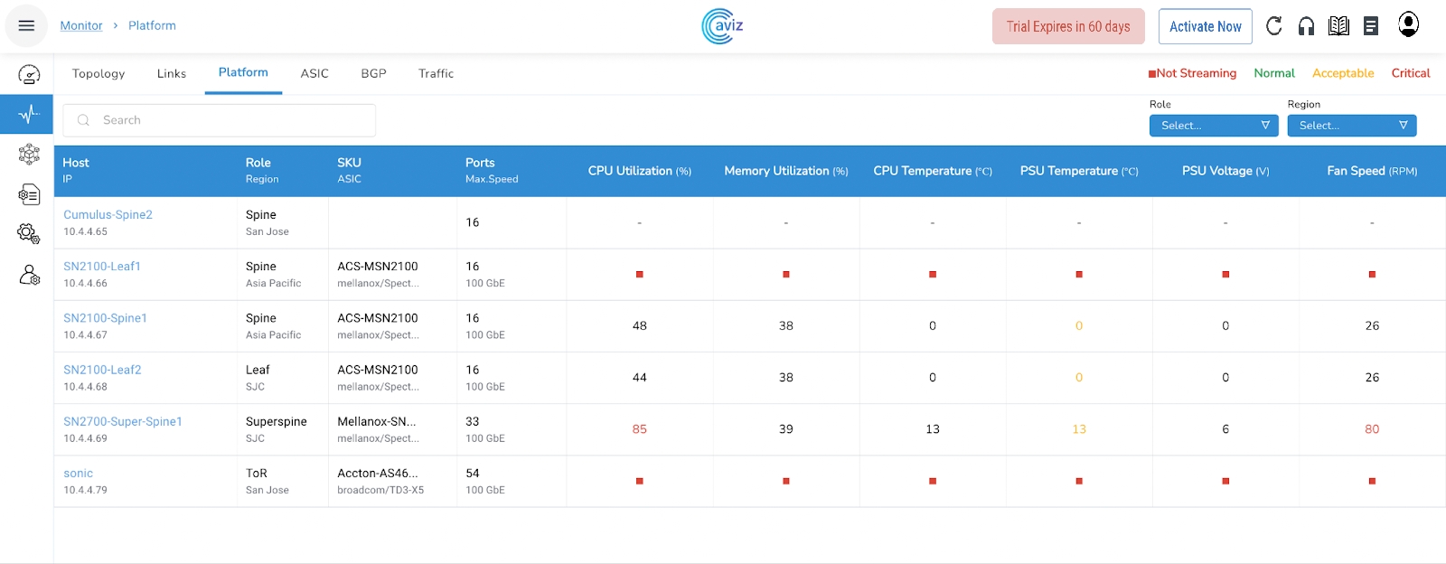
Task: Open documentation via the book icon
Action: pos(1338,26)
